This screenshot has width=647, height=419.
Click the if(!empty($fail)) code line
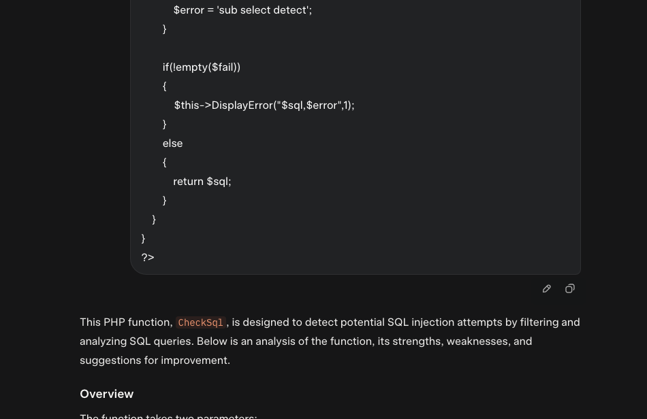[x=202, y=67]
